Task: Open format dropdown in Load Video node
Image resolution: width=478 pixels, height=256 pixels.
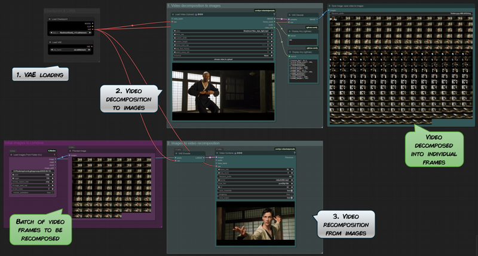Action: [223, 56]
